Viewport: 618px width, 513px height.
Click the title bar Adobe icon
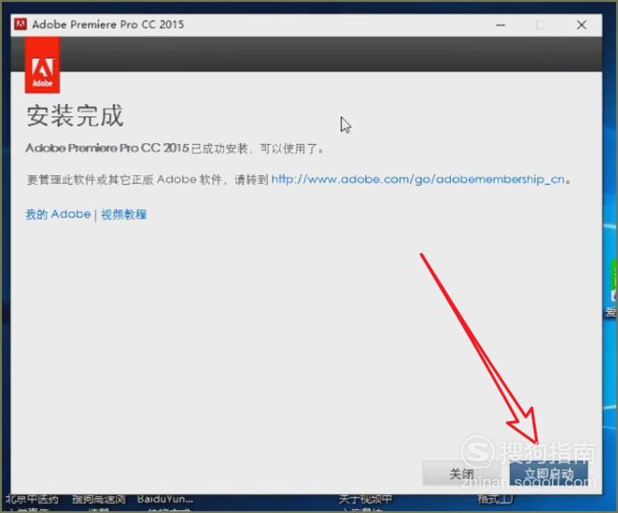coord(21,24)
